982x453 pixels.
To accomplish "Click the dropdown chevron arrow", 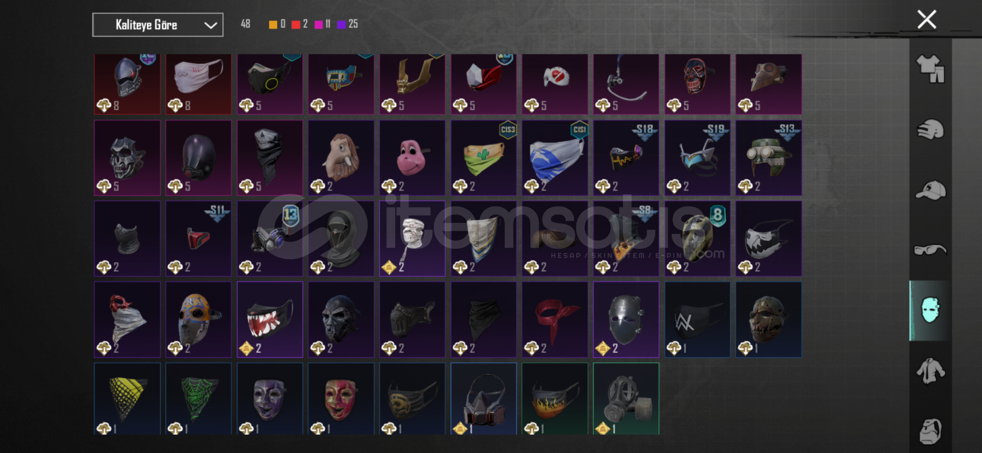I will 211,26.
